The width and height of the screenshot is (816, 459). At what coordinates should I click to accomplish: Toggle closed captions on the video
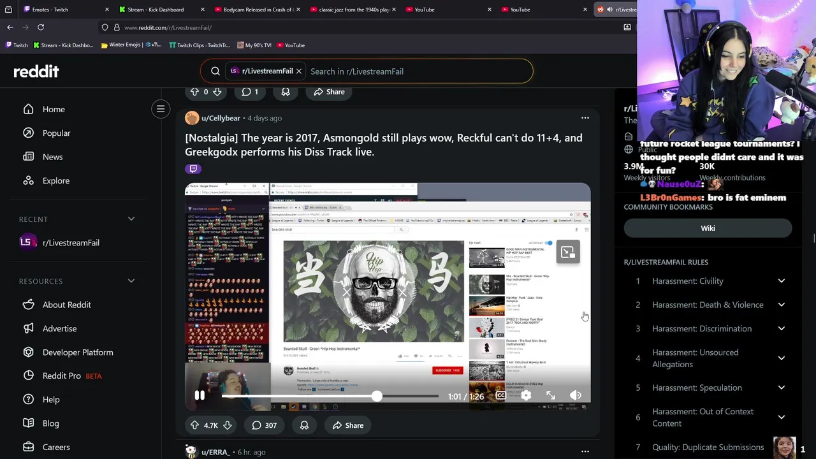[x=500, y=396]
